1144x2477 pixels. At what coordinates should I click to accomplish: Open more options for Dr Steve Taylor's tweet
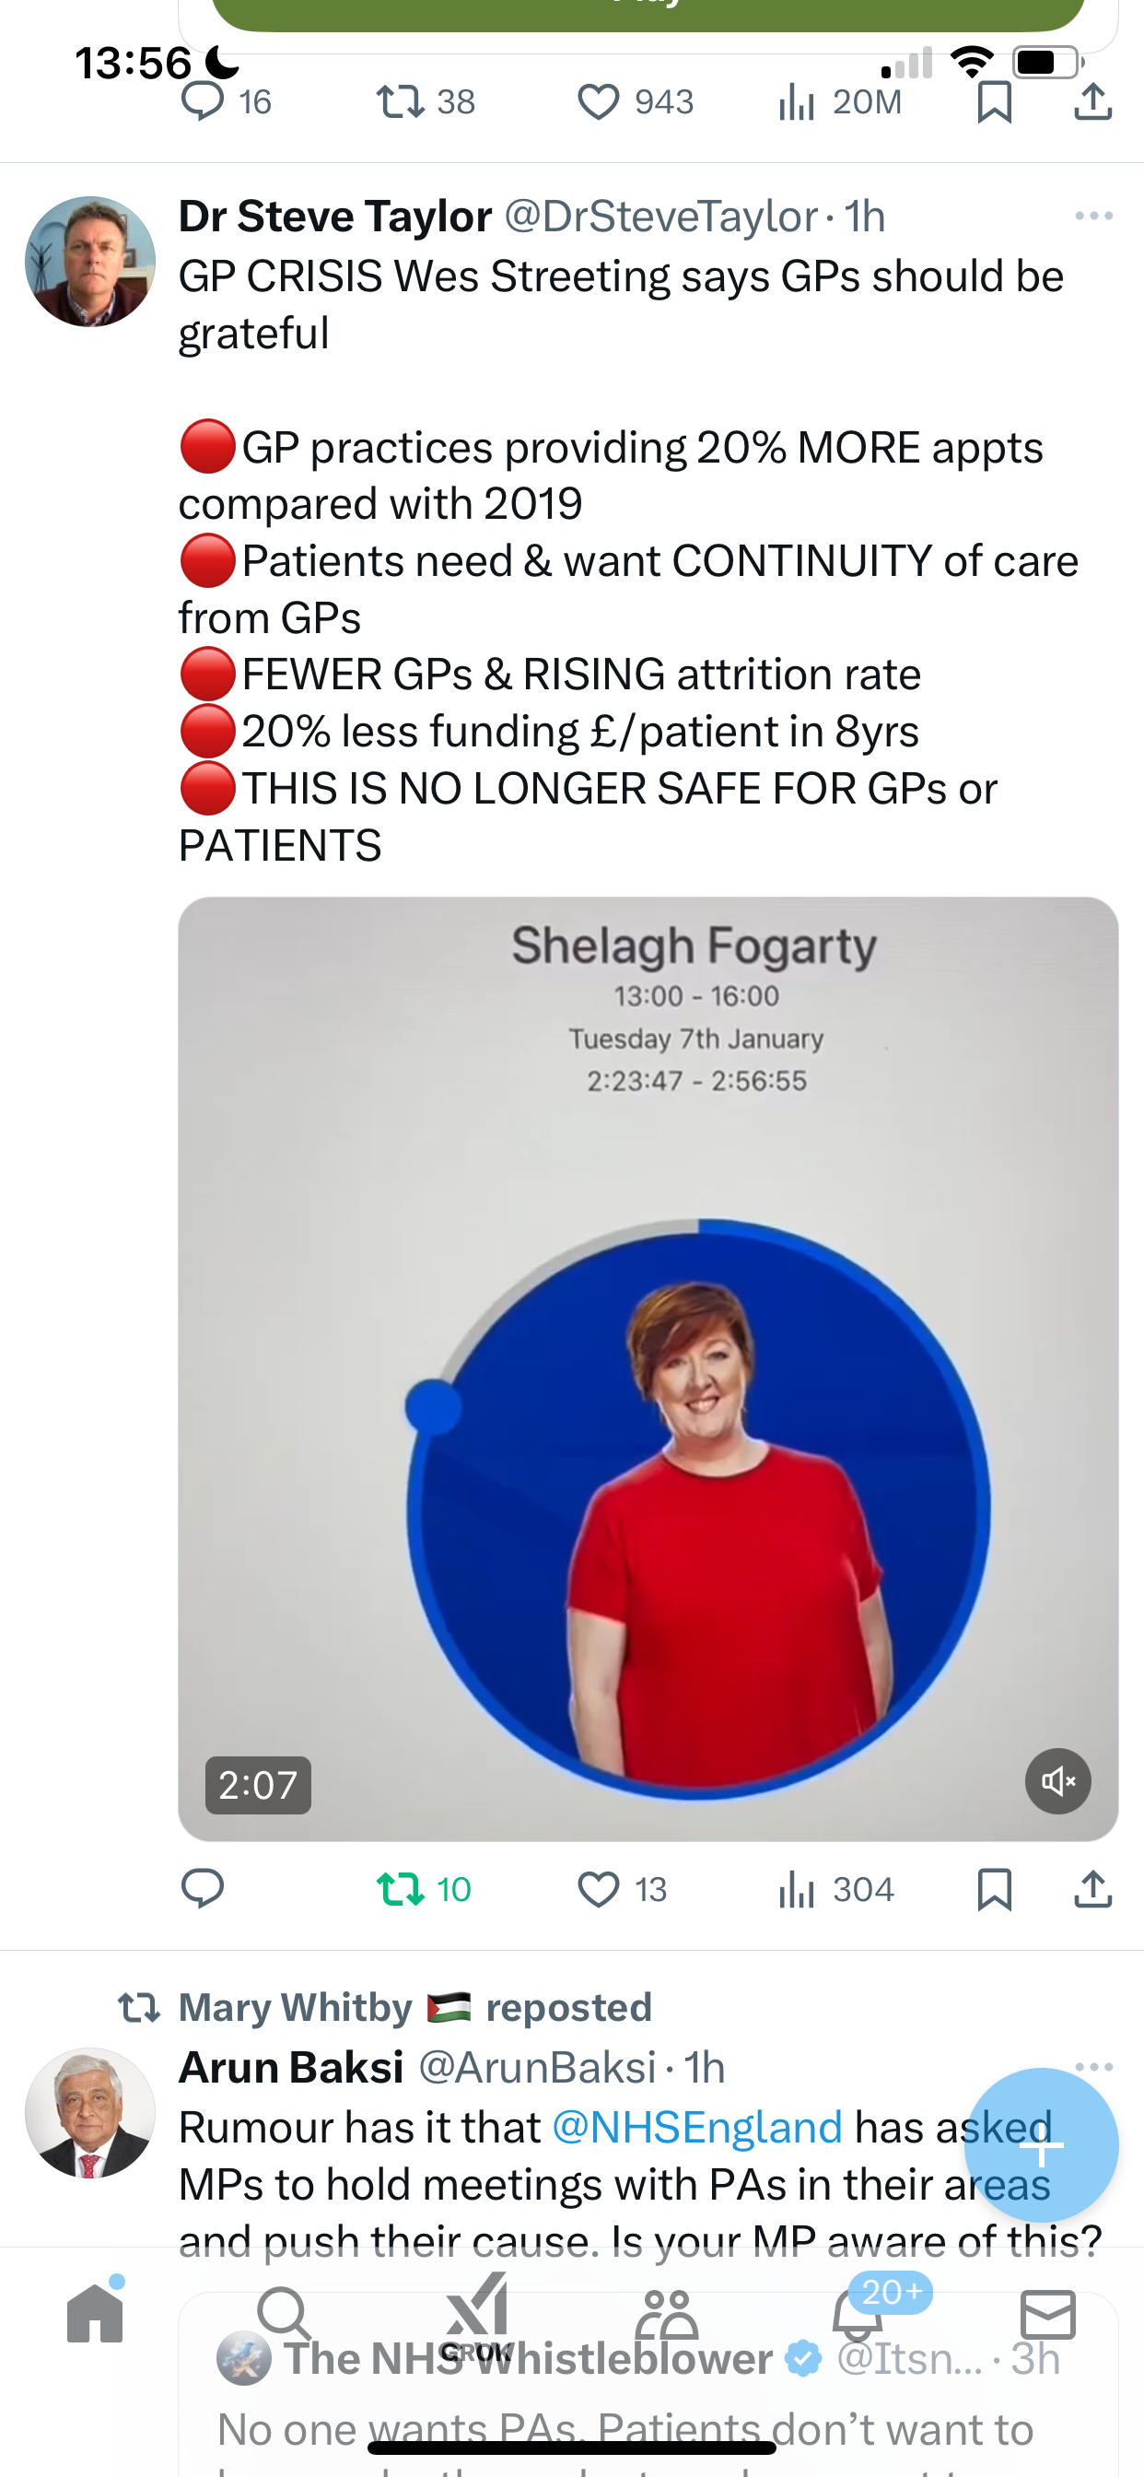coord(1094,216)
